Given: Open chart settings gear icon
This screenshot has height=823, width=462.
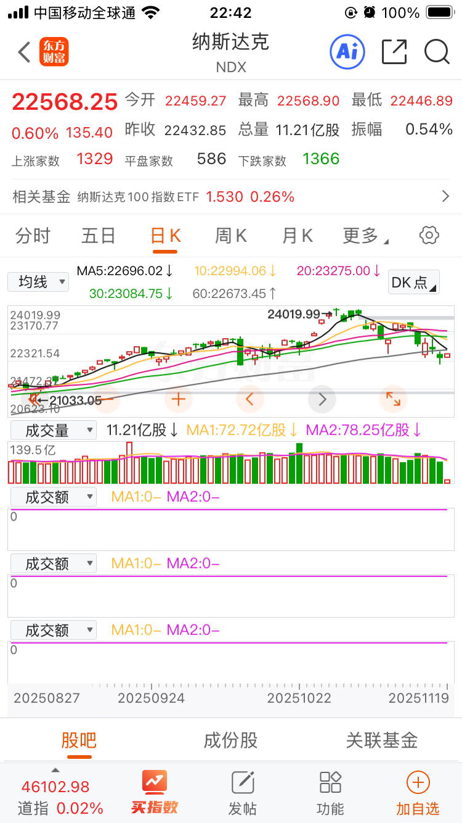Looking at the screenshot, I should [x=429, y=235].
